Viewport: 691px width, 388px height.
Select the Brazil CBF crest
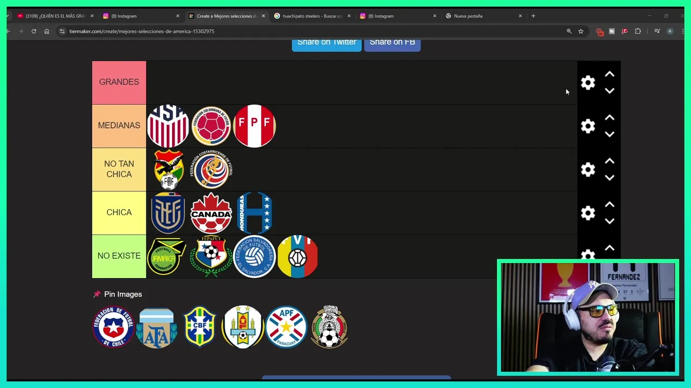pyautogui.click(x=200, y=327)
